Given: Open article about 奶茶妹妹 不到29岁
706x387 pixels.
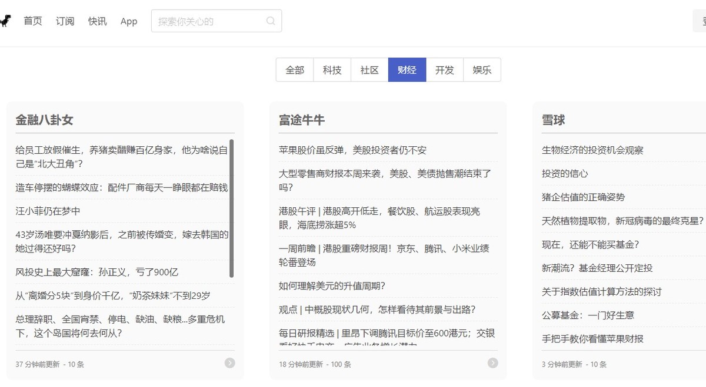Looking at the screenshot, I should (x=113, y=295).
